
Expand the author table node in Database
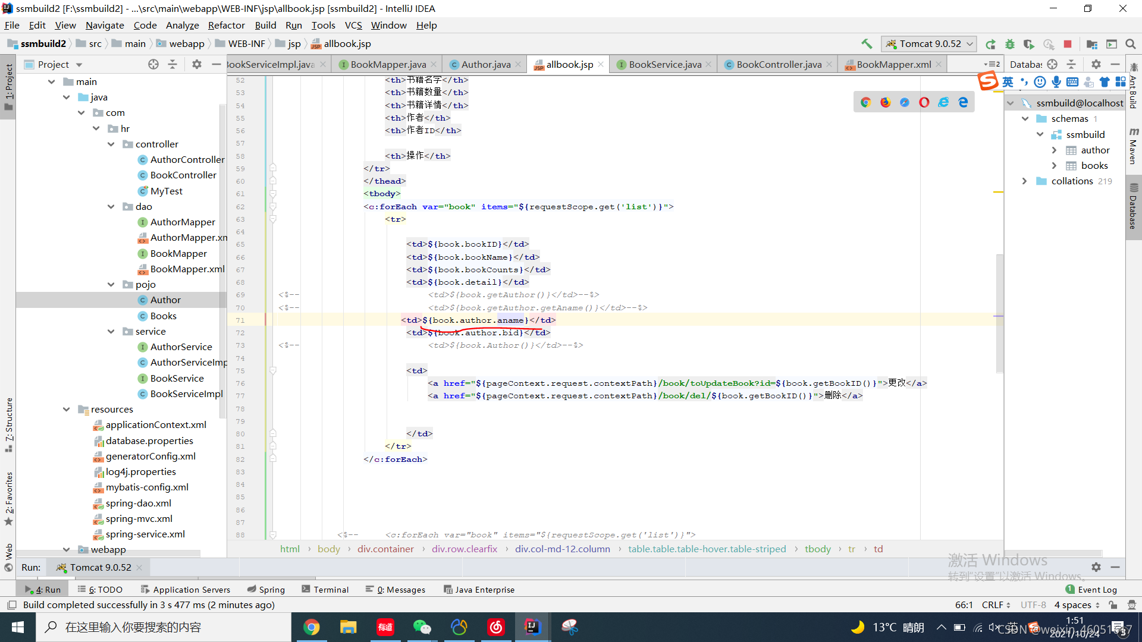1054,150
